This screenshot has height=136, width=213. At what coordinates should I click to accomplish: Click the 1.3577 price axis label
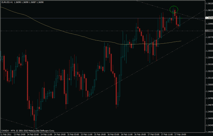click(210, 37)
